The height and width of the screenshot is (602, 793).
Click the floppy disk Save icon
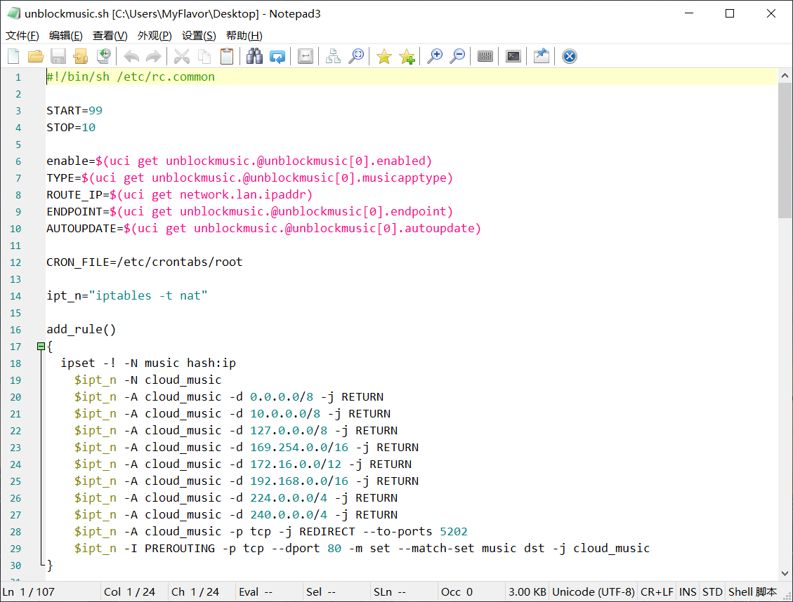(58, 56)
